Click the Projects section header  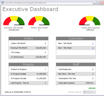(x=28, y=65)
